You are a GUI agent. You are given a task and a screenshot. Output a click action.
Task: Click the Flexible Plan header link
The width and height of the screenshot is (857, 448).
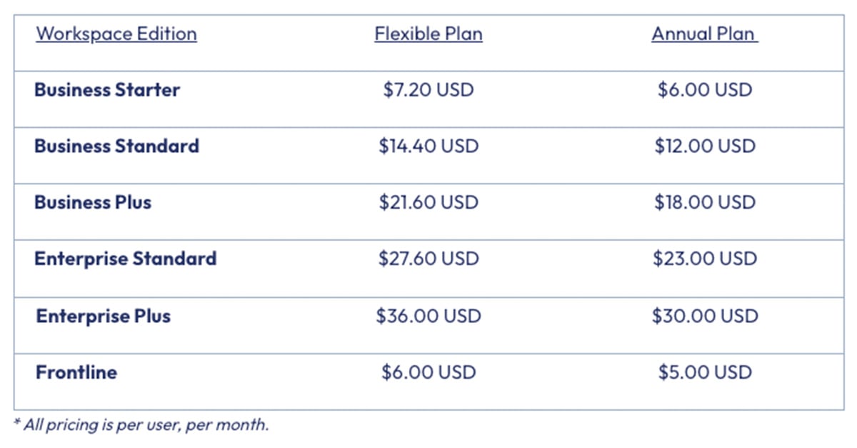coord(428,34)
